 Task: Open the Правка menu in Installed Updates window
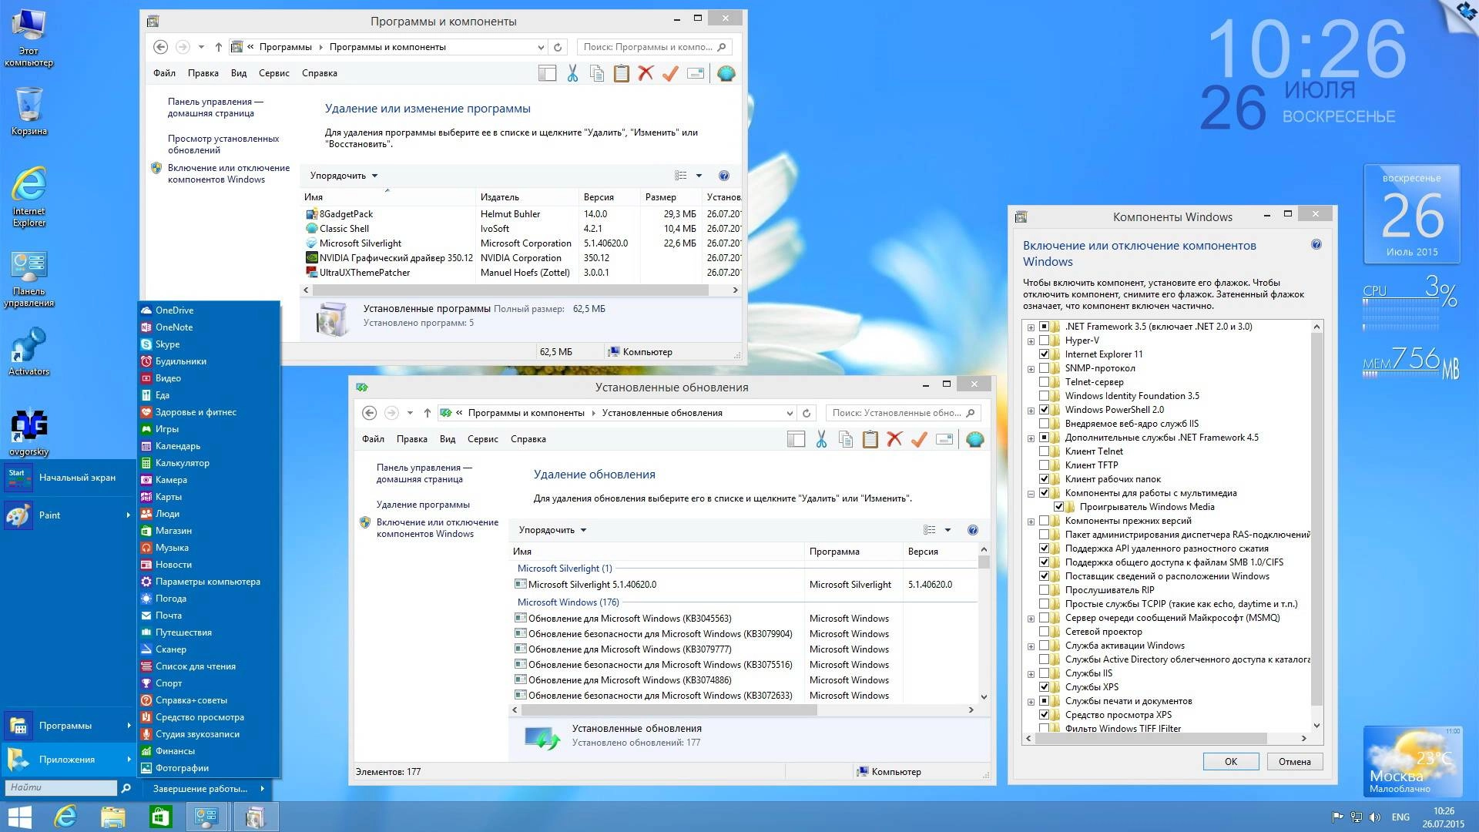(x=413, y=438)
